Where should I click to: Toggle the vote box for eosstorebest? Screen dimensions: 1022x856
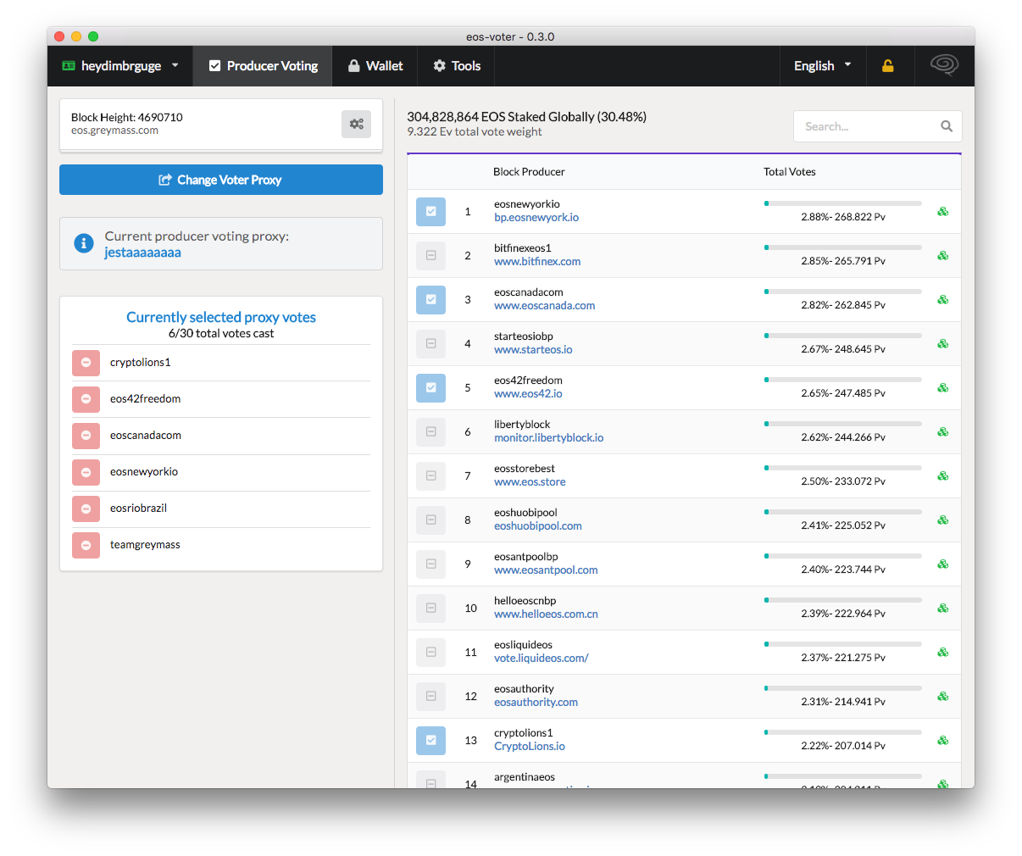click(x=430, y=476)
